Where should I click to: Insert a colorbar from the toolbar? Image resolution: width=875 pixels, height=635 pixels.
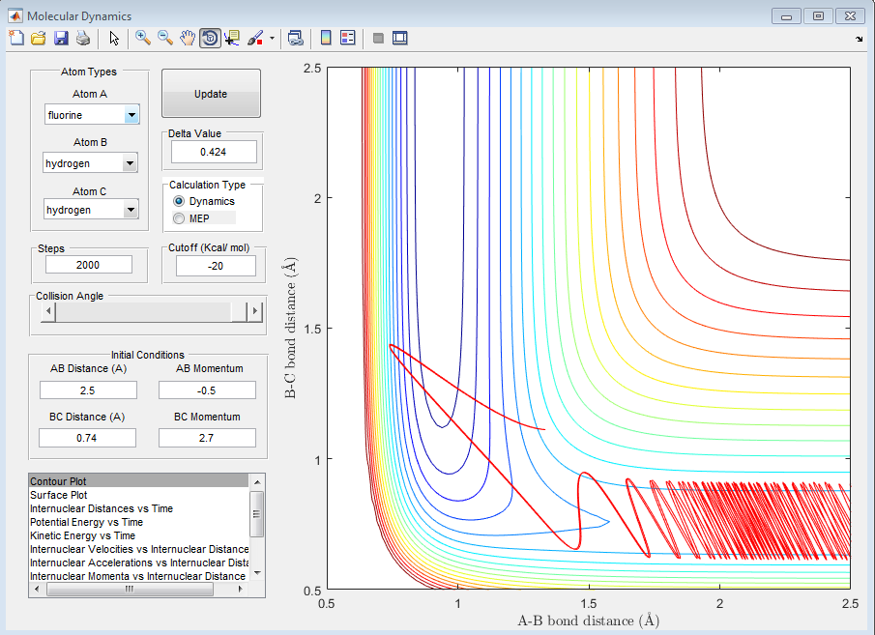click(x=326, y=38)
